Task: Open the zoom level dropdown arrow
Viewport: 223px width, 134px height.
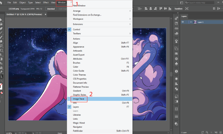Action: pos(16,133)
